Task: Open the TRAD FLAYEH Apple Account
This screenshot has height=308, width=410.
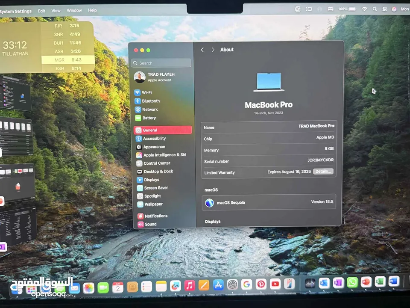Action: [x=154, y=77]
